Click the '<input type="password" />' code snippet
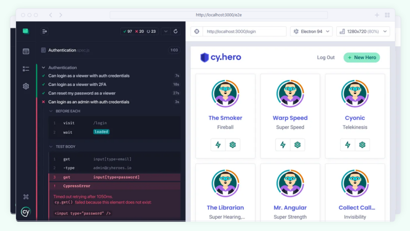The image size is (410, 231). coord(82,213)
